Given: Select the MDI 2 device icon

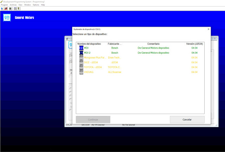Looking at the screenshot, I should pos(81,53).
